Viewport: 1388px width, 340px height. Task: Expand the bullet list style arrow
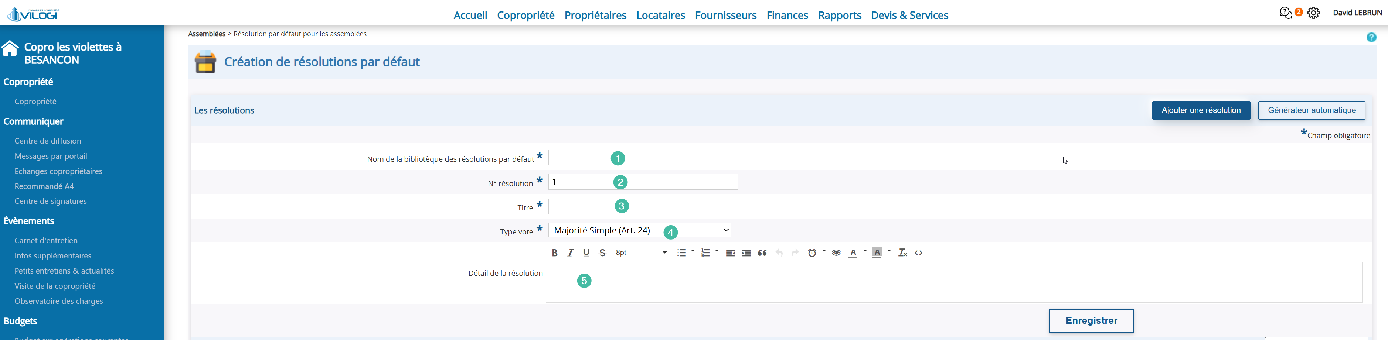(x=693, y=251)
